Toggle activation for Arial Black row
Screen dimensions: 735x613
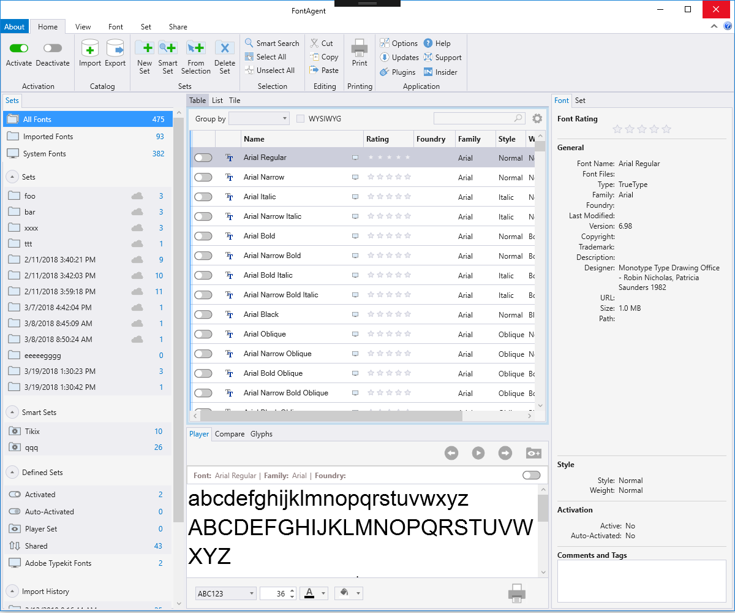(203, 314)
